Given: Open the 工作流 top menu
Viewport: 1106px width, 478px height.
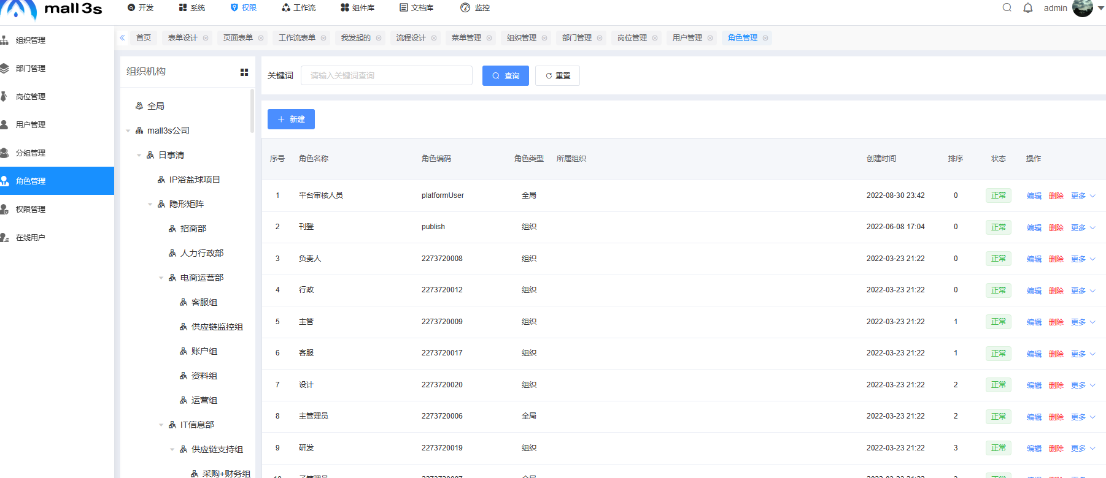Looking at the screenshot, I should click(x=299, y=7).
